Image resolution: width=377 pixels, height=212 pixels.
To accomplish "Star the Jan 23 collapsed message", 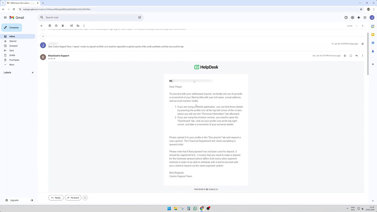I will 363,44.
